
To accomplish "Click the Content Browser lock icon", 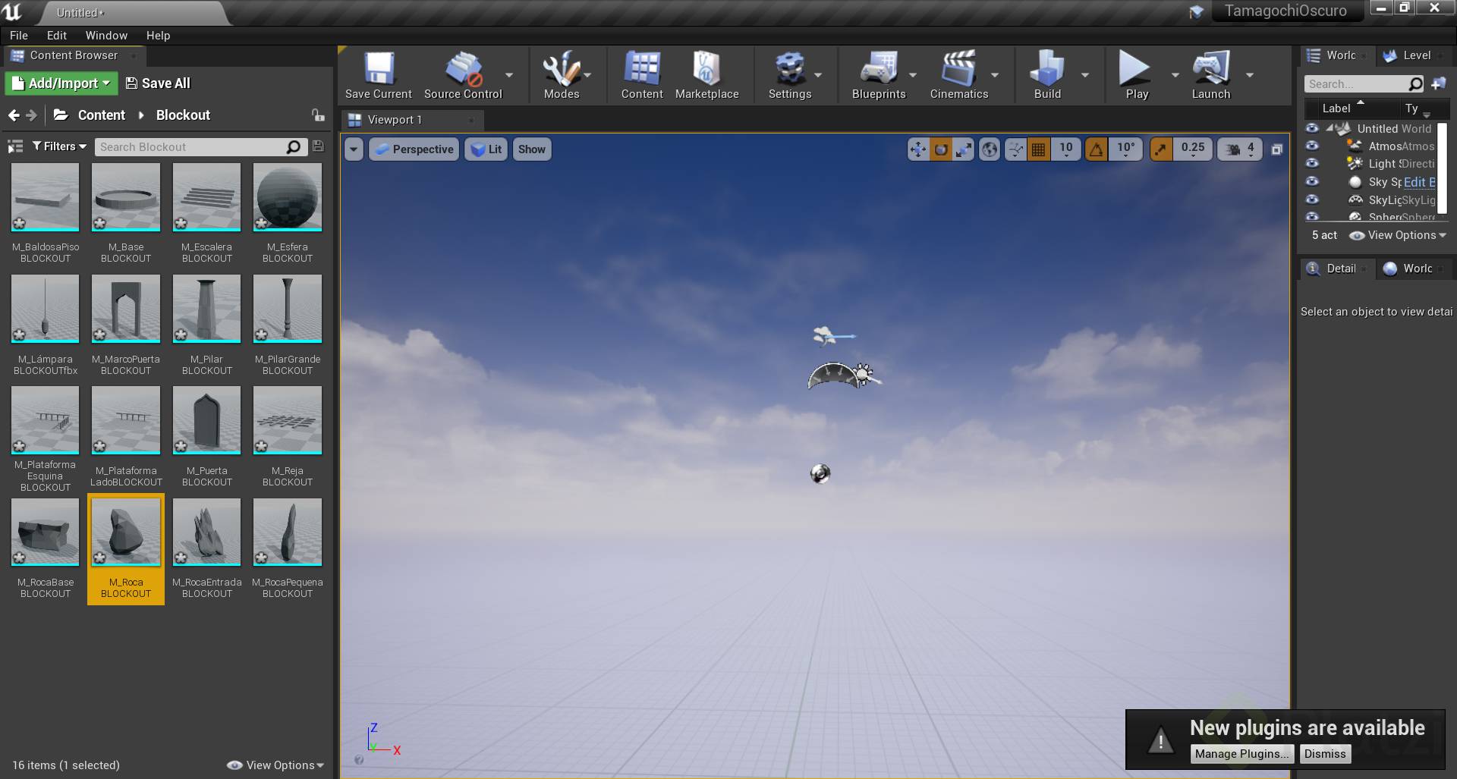I will click(x=318, y=115).
